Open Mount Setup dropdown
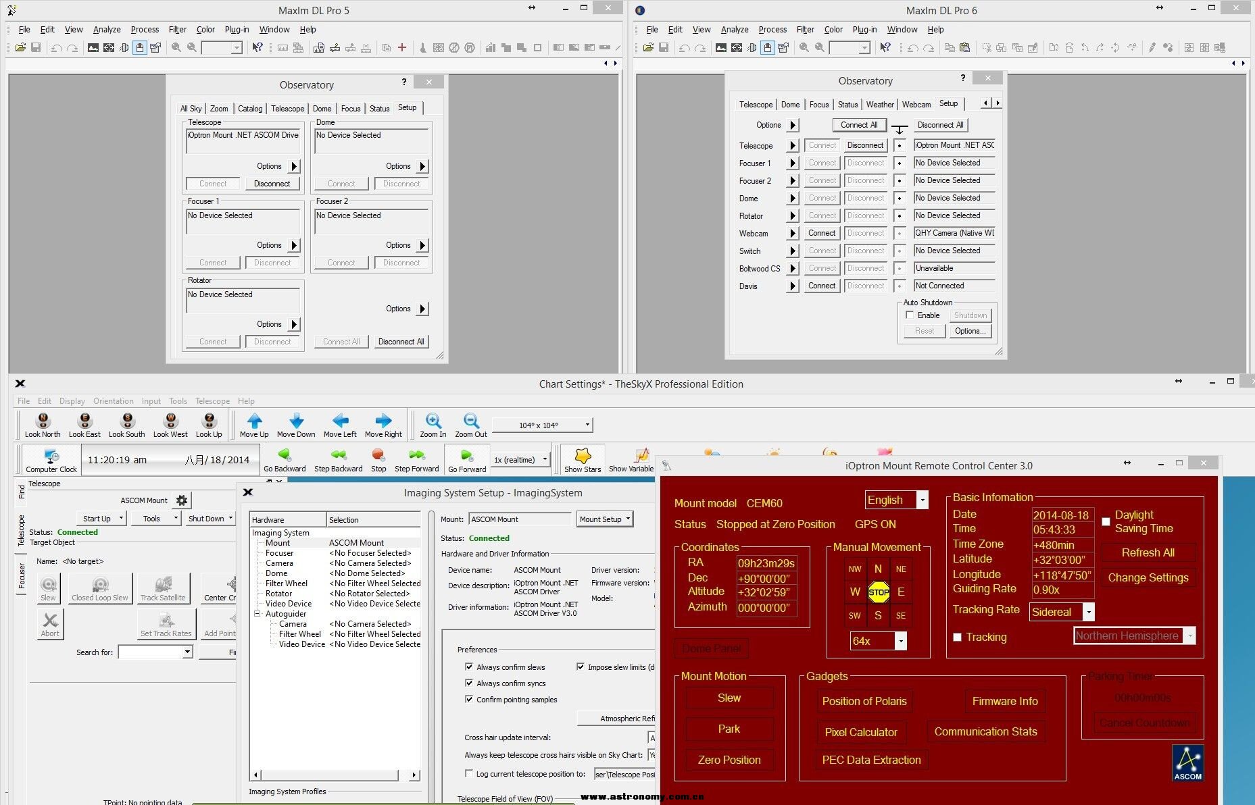1255x805 pixels. pyautogui.click(x=605, y=519)
